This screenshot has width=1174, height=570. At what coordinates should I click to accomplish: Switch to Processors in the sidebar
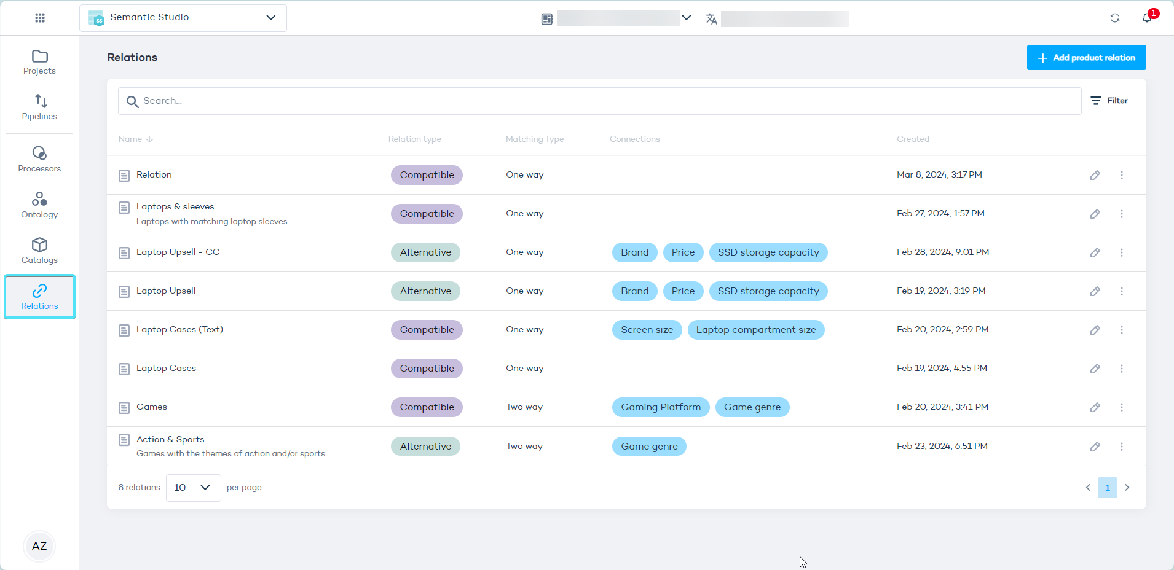pyautogui.click(x=39, y=159)
